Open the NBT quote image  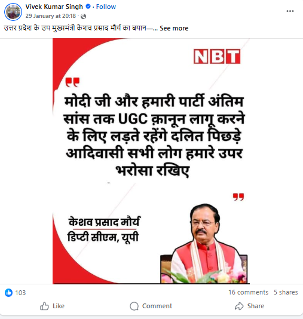pos(151,161)
